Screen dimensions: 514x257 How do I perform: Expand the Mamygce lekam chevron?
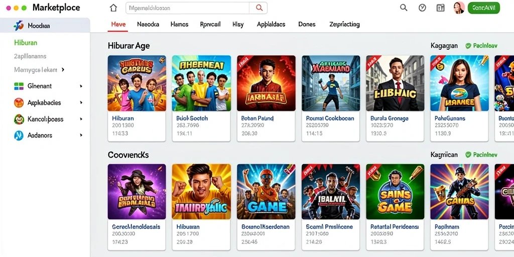point(63,70)
